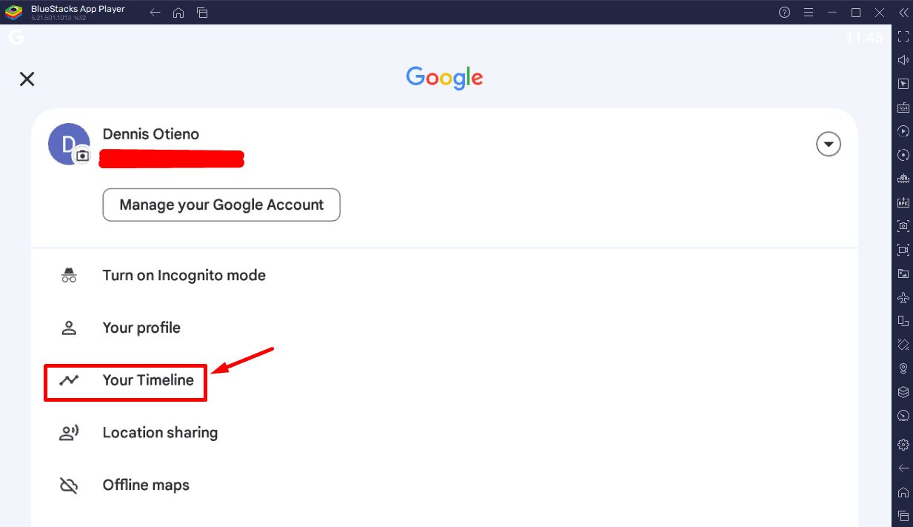Install an APK from the sidebar
Image resolution: width=913 pixels, height=527 pixels.
point(903,202)
